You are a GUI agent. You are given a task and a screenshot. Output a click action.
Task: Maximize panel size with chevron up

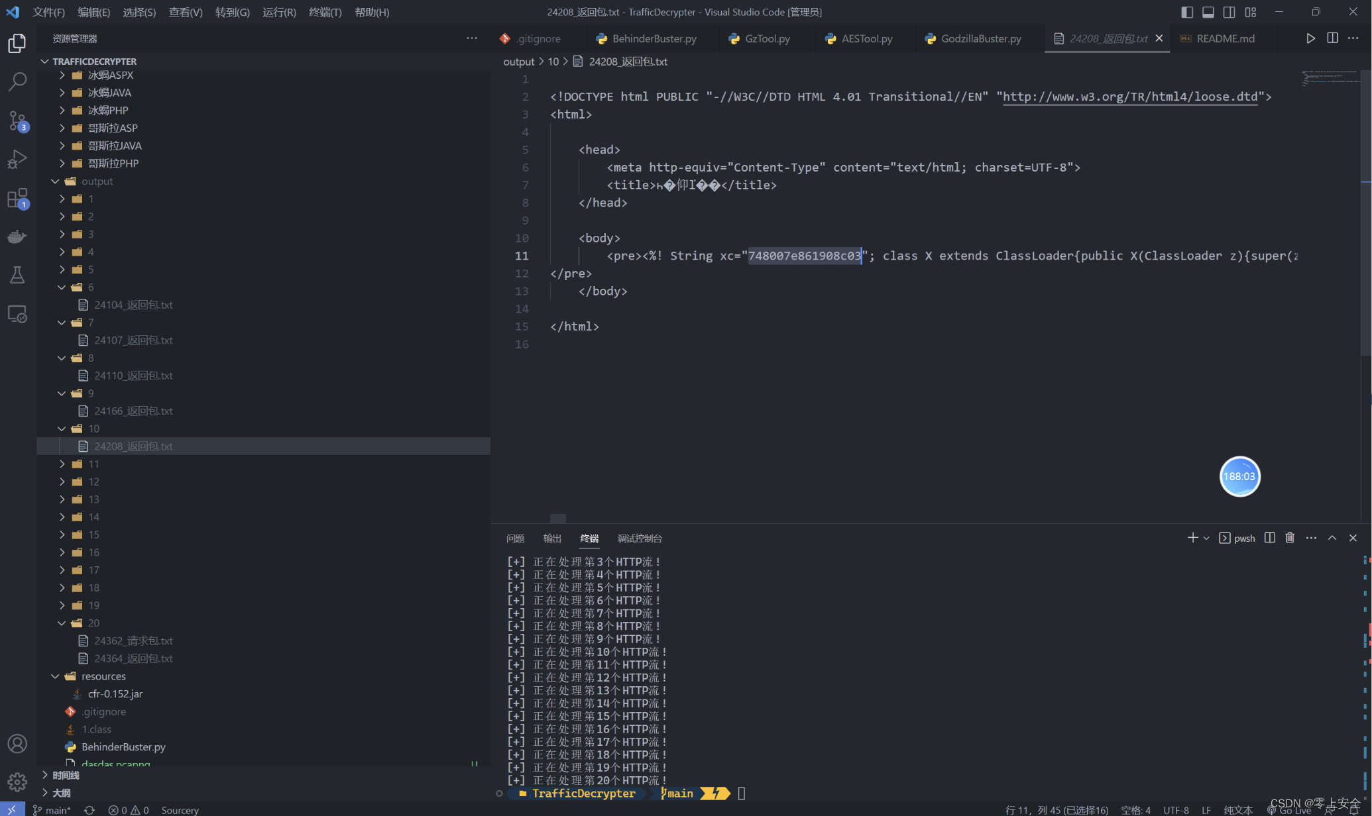(x=1332, y=538)
